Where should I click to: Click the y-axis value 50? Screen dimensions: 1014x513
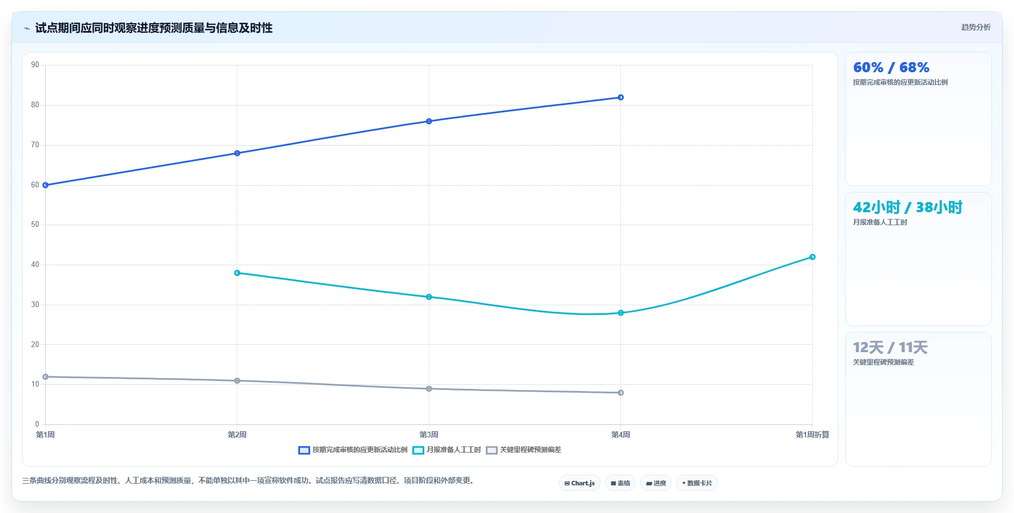35,225
